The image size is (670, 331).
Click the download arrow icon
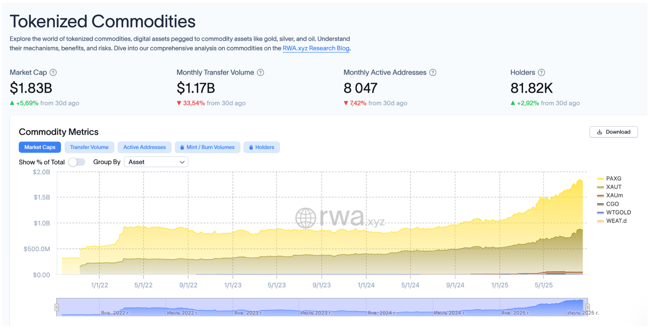[599, 132]
